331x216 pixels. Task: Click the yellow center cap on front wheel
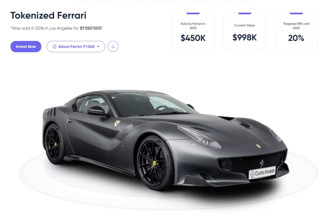pyautogui.click(x=154, y=163)
